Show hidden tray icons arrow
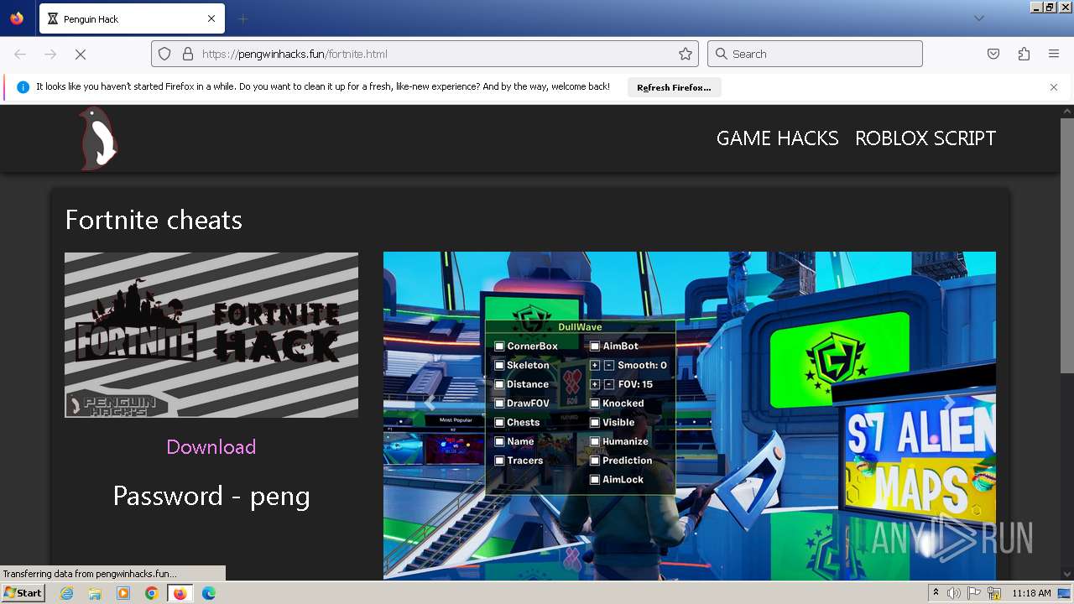The image size is (1074, 604). click(x=936, y=593)
